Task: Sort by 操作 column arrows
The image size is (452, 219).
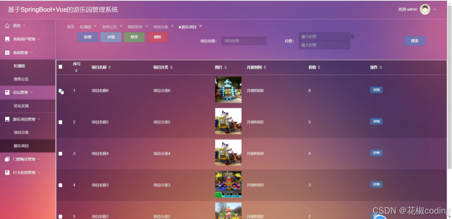Action: pyautogui.click(x=380, y=67)
